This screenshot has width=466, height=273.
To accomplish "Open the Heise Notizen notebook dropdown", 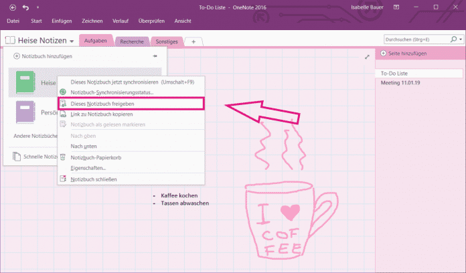I will 71,41.
